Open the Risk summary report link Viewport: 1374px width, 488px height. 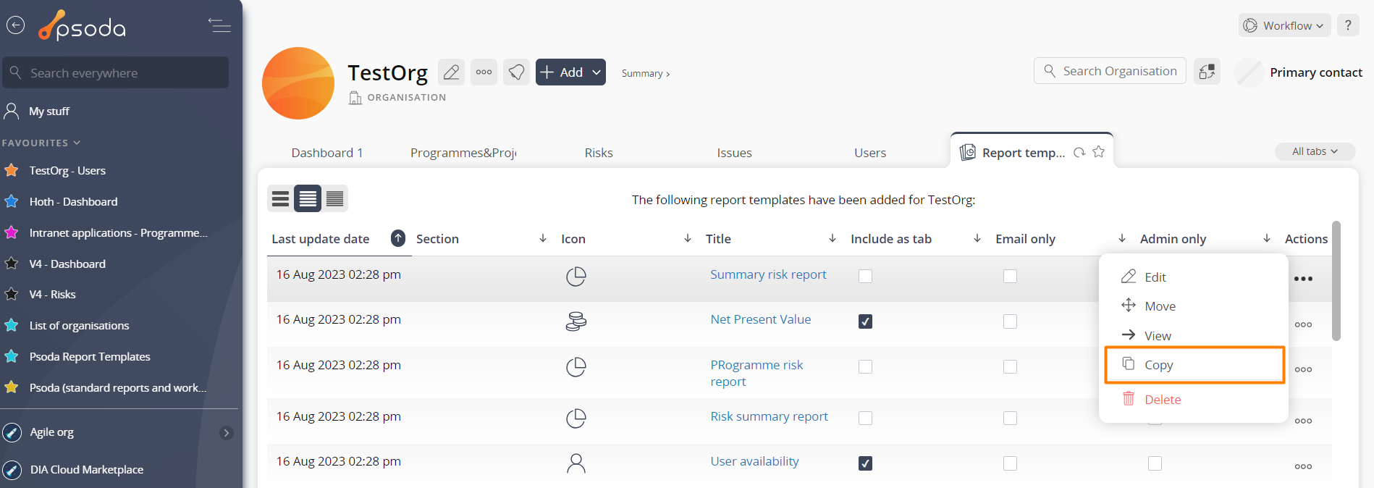769,416
